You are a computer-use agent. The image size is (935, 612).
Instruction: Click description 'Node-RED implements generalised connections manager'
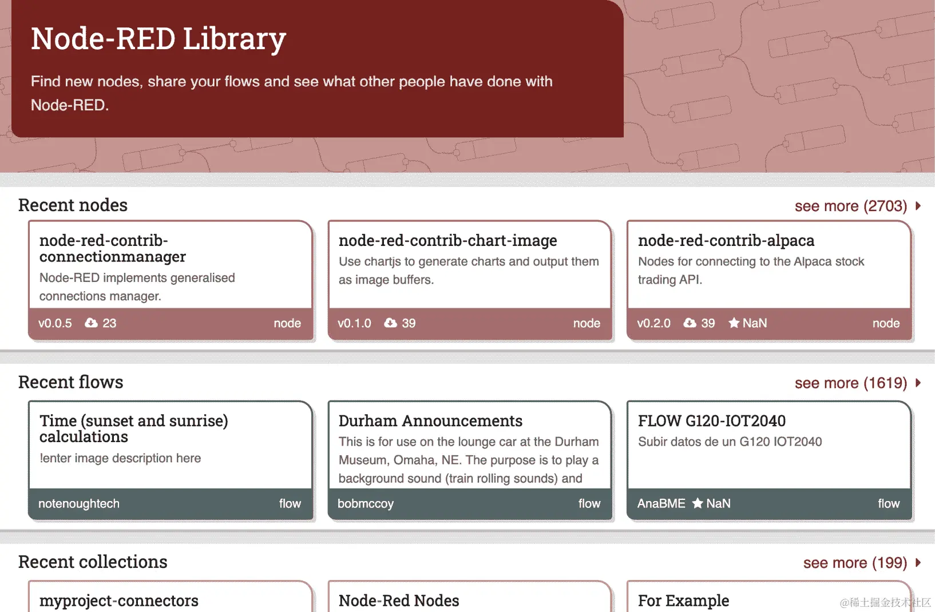(x=137, y=287)
